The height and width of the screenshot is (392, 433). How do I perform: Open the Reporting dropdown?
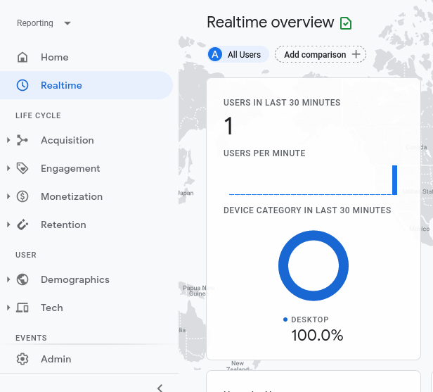[44, 23]
